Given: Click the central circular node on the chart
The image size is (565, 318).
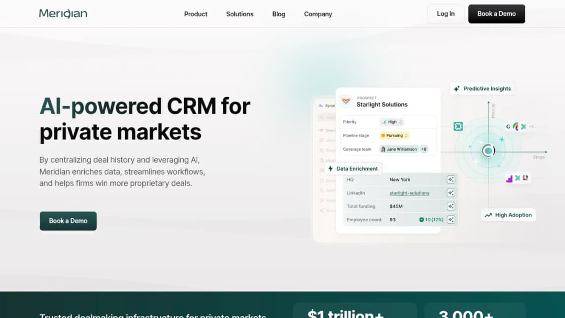Looking at the screenshot, I should pos(488,151).
